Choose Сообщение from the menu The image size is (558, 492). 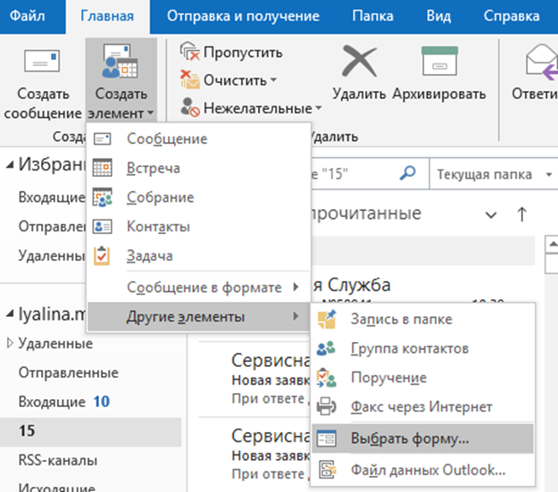[x=199, y=138]
